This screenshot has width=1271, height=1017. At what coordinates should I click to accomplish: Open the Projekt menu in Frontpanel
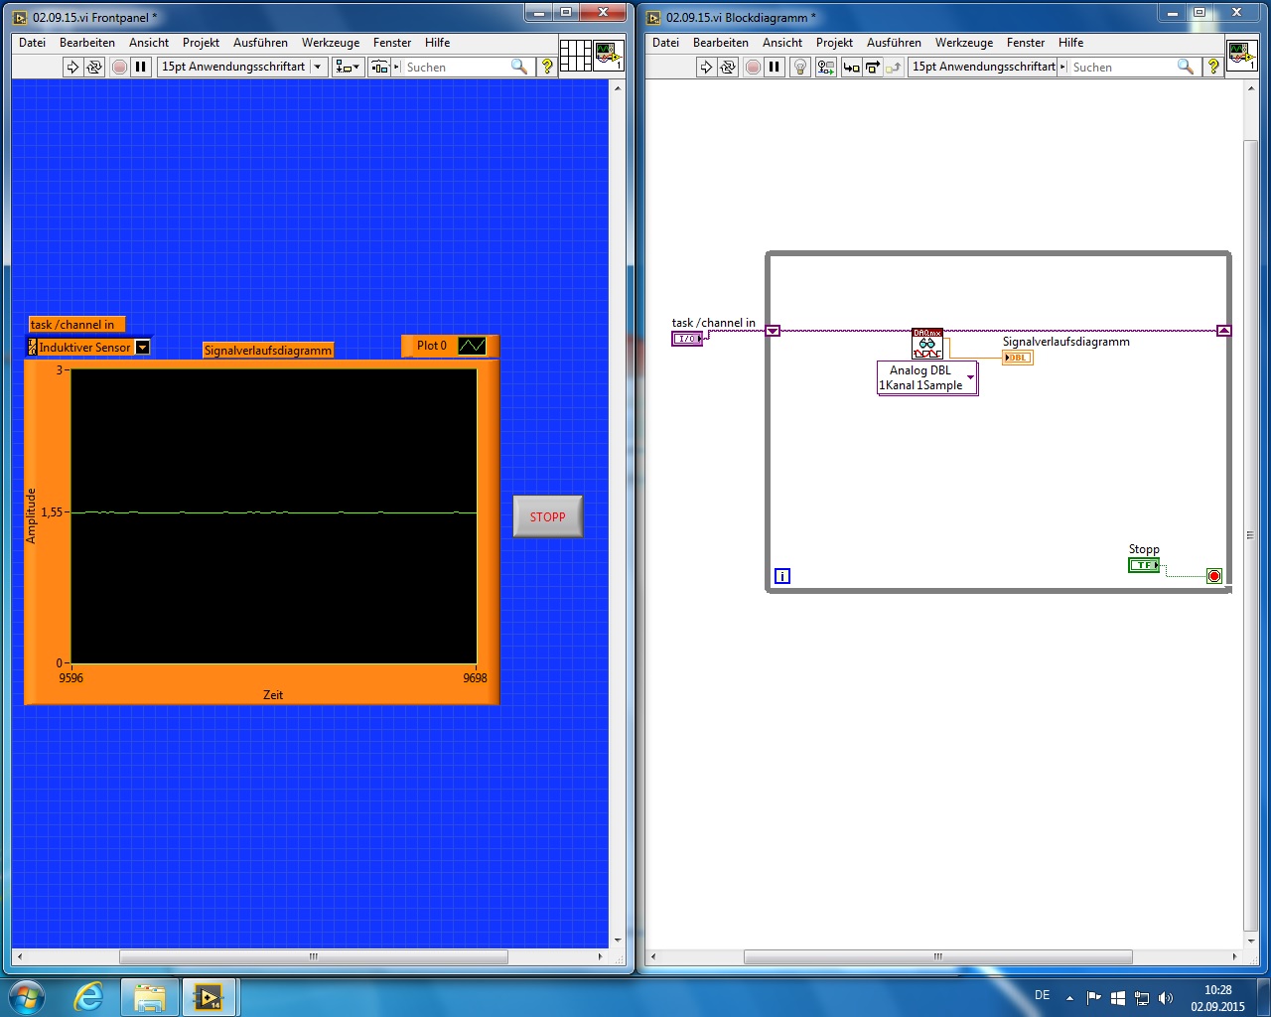[202, 43]
